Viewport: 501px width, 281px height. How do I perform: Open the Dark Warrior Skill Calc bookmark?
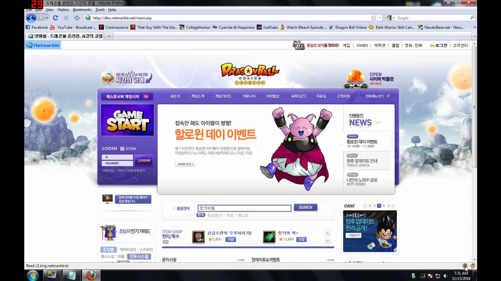tap(392, 27)
